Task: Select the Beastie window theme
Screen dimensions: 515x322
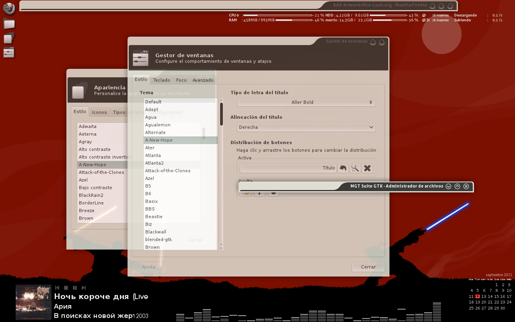Action: [180, 217]
